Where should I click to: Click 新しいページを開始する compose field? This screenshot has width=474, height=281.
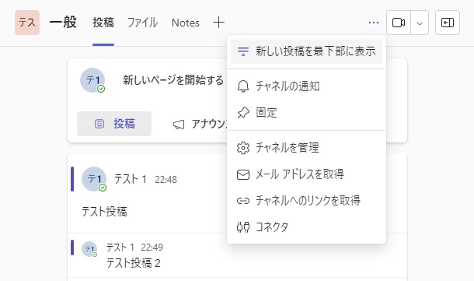tap(173, 80)
